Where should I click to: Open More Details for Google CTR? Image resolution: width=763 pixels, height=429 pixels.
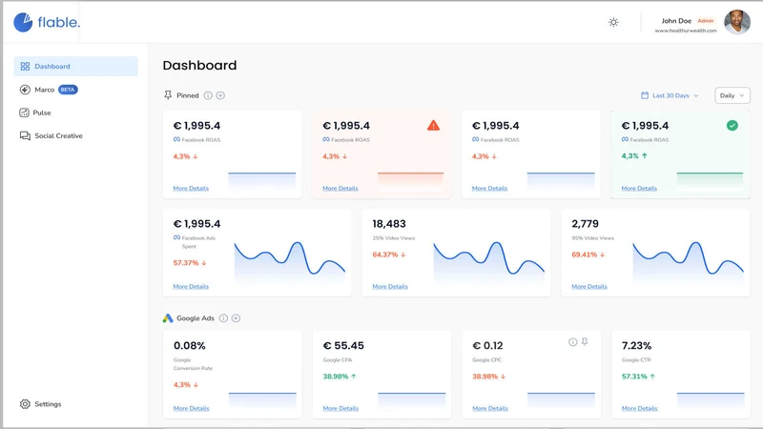[639, 409]
